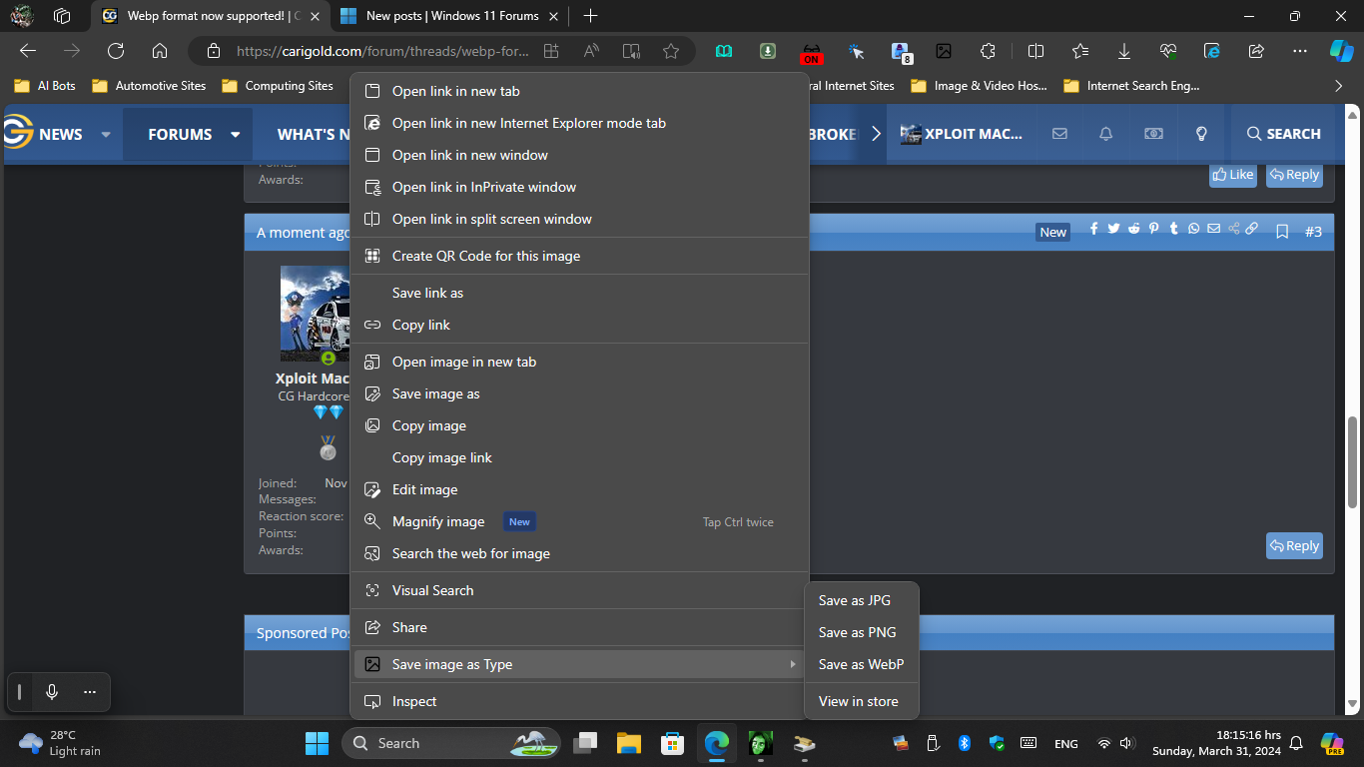The width and height of the screenshot is (1364, 767).
Task: Open Read aloud in the address bar
Action: pos(591,51)
